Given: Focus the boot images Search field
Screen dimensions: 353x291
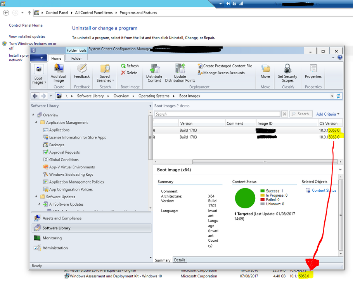Looking at the screenshot, I should [x=217, y=114].
